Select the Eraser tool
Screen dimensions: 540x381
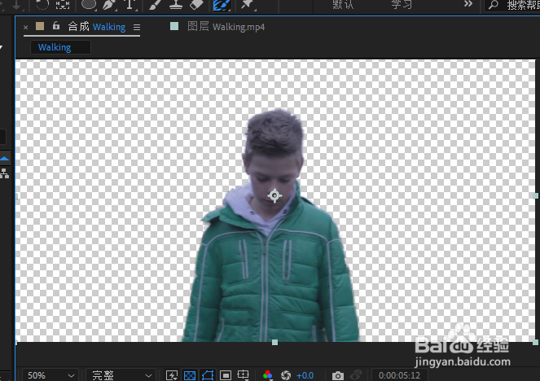(x=196, y=4)
